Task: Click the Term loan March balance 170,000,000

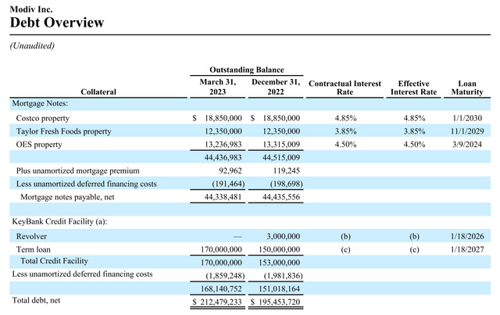Action: click(221, 249)
